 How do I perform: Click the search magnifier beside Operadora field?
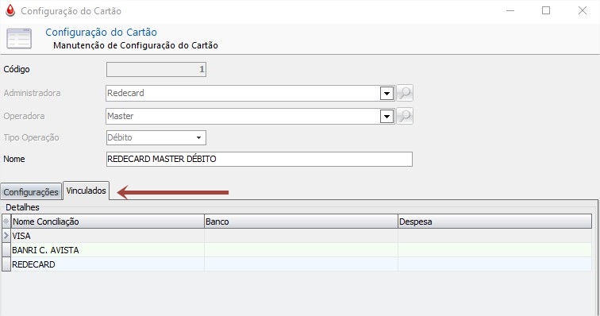(405, 116)
